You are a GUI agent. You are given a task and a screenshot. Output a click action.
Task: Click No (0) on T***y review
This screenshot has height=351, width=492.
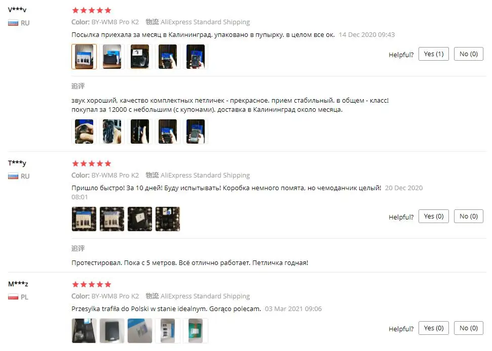click(469, 216)
